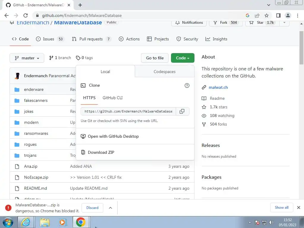The height and width of the screenshot is (228, 304).
Task: Click the Action Center flag tray icon
Action: [x=257, y=222]
